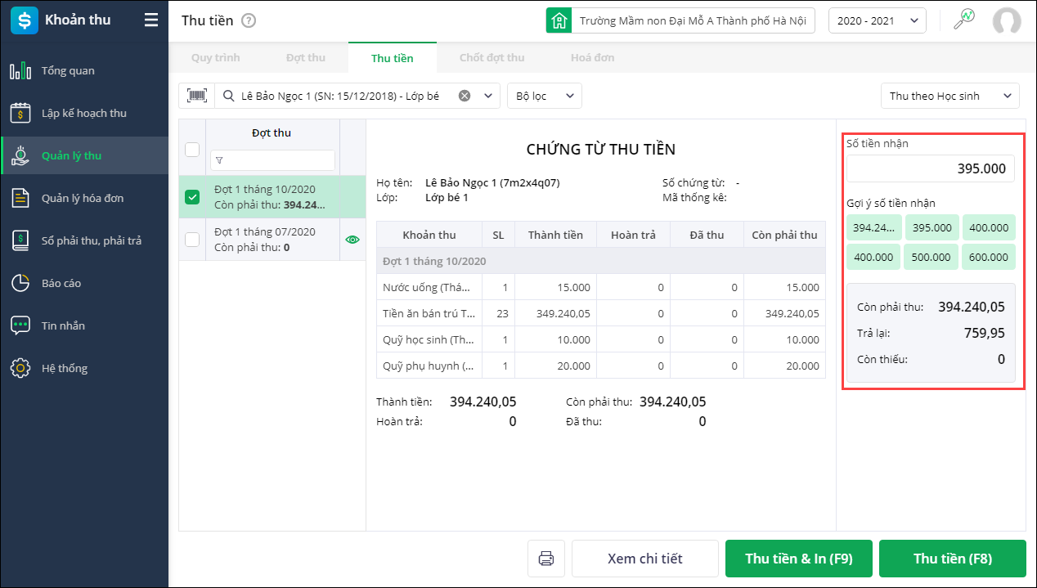Screen dimensions: 1037x588
Task: Uncheck the Đợt 1 tháng 10/2020 checkbox
Action: tap(192, 197)
